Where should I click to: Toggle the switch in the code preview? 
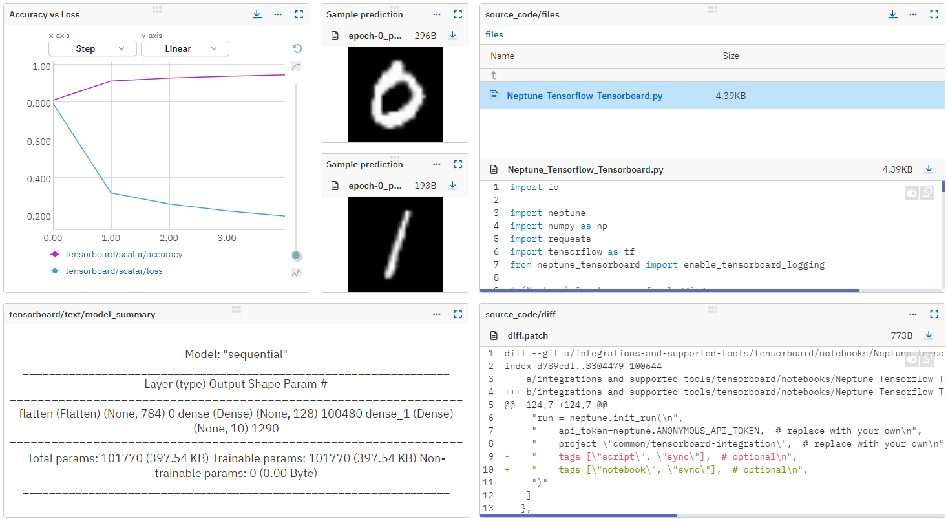point(911,193)
